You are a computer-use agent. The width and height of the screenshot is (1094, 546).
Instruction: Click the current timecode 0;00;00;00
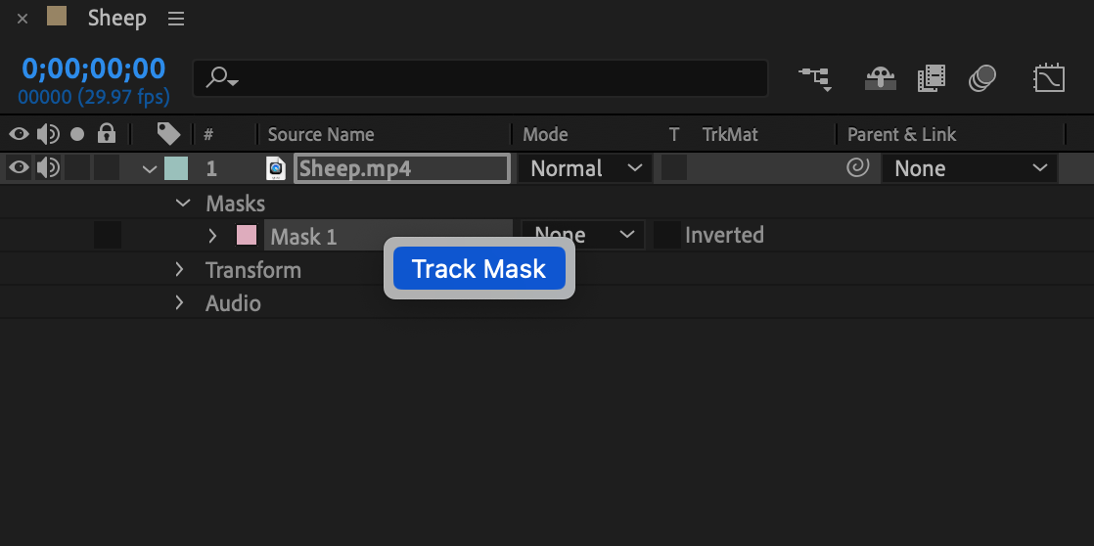tap(94, 68)
